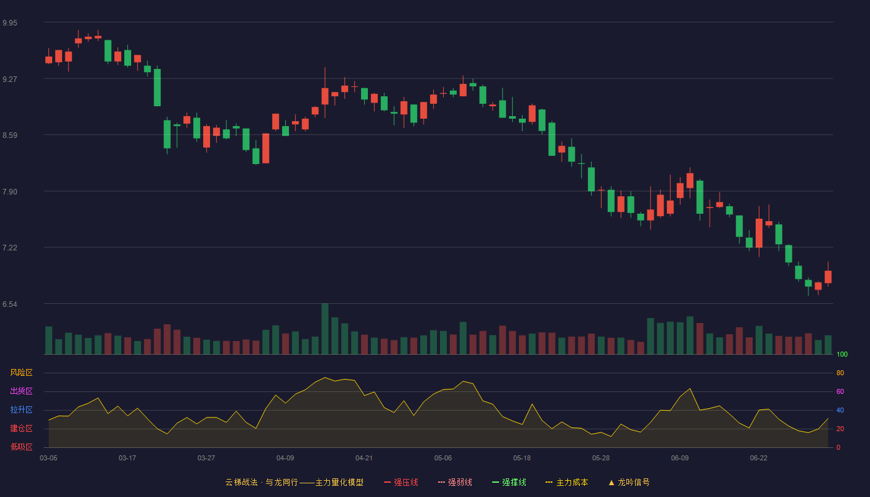Click the 低吸区 zone label
This screenshot has height=497, width=870.
[21, 447]
